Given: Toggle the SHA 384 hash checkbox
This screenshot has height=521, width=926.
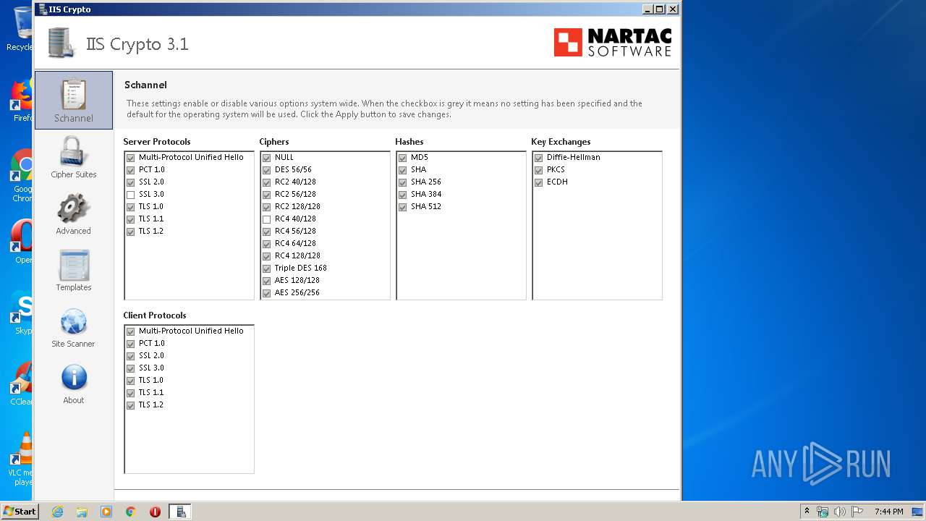Looking at the screenshot, I should tap(403, 195).
